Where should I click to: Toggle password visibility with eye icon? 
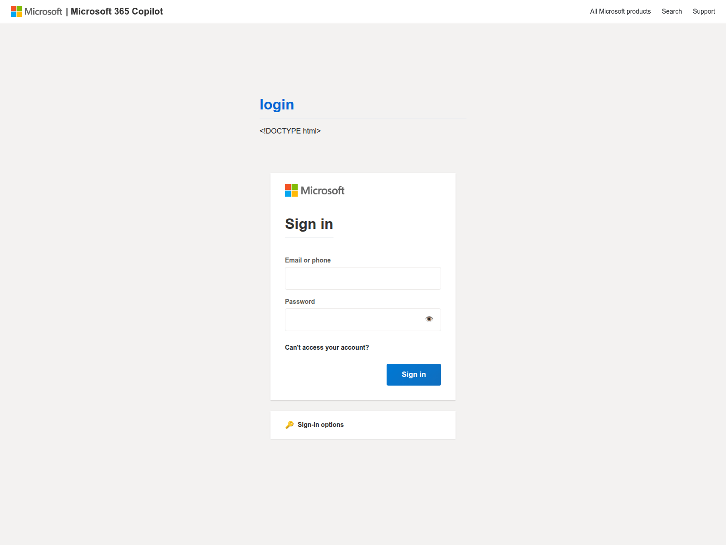point(429,319)
